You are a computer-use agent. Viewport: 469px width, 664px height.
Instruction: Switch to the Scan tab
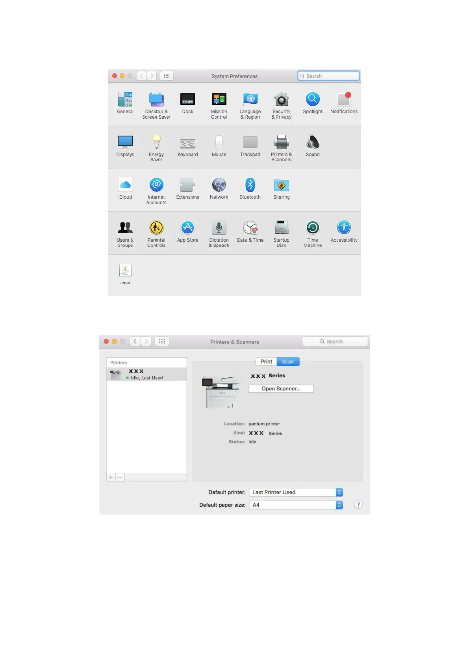[x=288, y=362]
